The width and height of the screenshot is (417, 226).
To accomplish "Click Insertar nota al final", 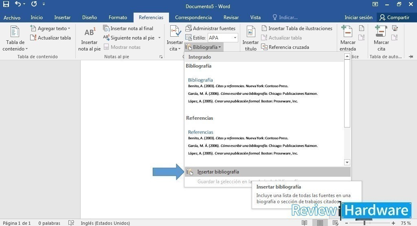I will click(x=128, y=29).
